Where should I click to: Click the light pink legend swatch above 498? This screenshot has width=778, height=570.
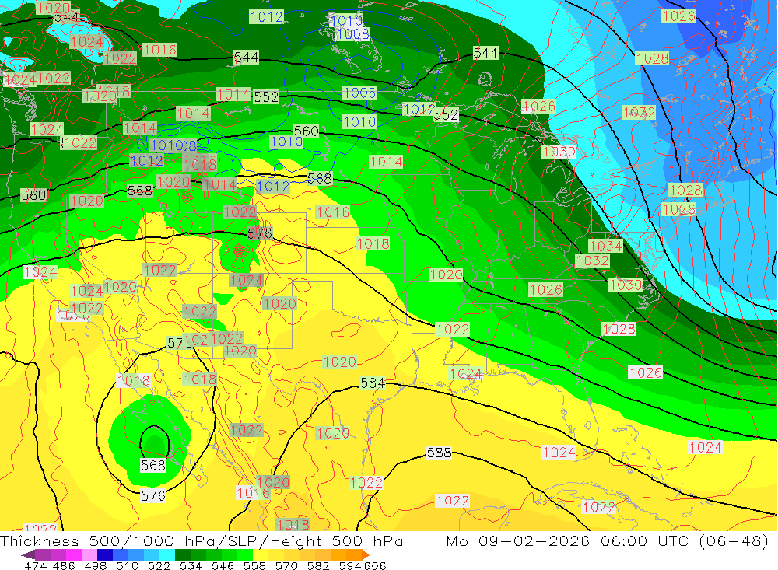(x=89, y=554)
